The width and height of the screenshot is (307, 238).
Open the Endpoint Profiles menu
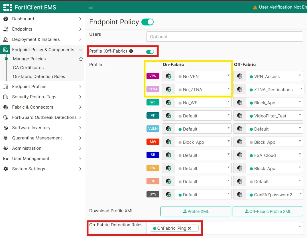coord(42,87)
